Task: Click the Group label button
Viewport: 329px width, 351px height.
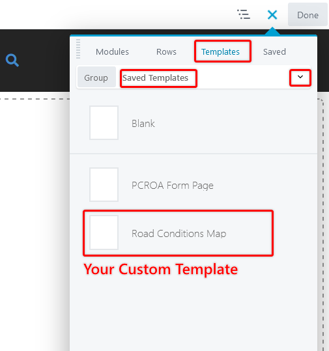Action: click(96, 77)
